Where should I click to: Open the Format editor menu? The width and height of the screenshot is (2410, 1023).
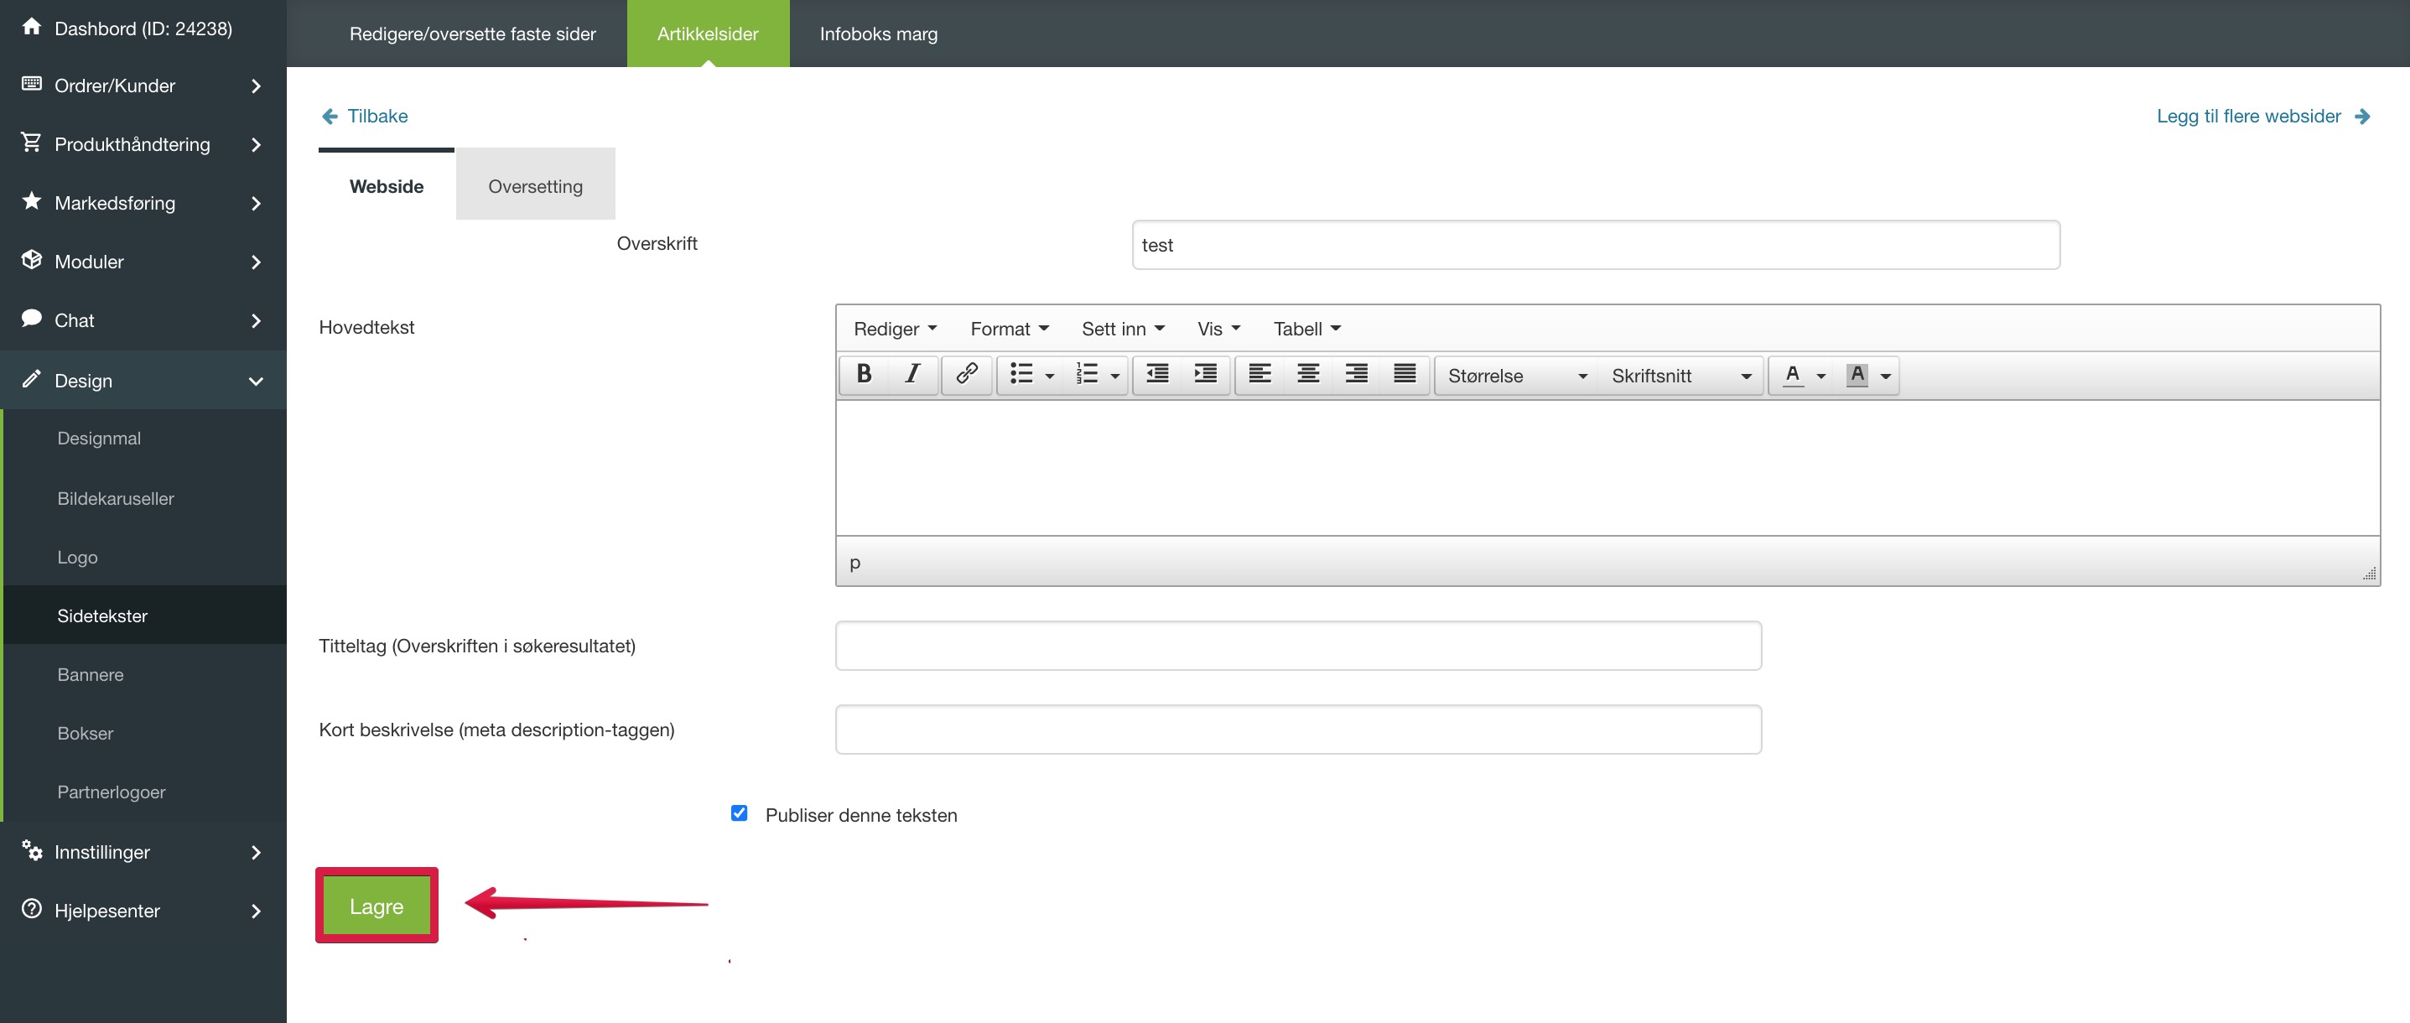[x=1009, y=328]
